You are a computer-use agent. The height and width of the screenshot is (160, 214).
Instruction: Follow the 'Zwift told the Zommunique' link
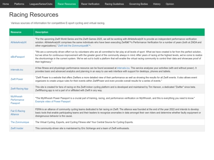tap(74, 46)
